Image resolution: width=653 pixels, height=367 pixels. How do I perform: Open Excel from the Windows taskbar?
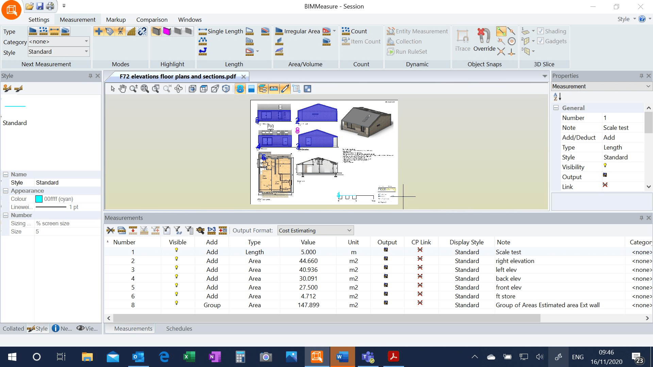click(x=189, y=357)
